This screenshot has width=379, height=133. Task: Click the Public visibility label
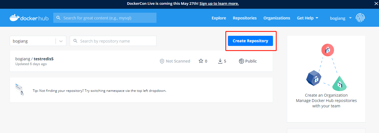[251, 61]
